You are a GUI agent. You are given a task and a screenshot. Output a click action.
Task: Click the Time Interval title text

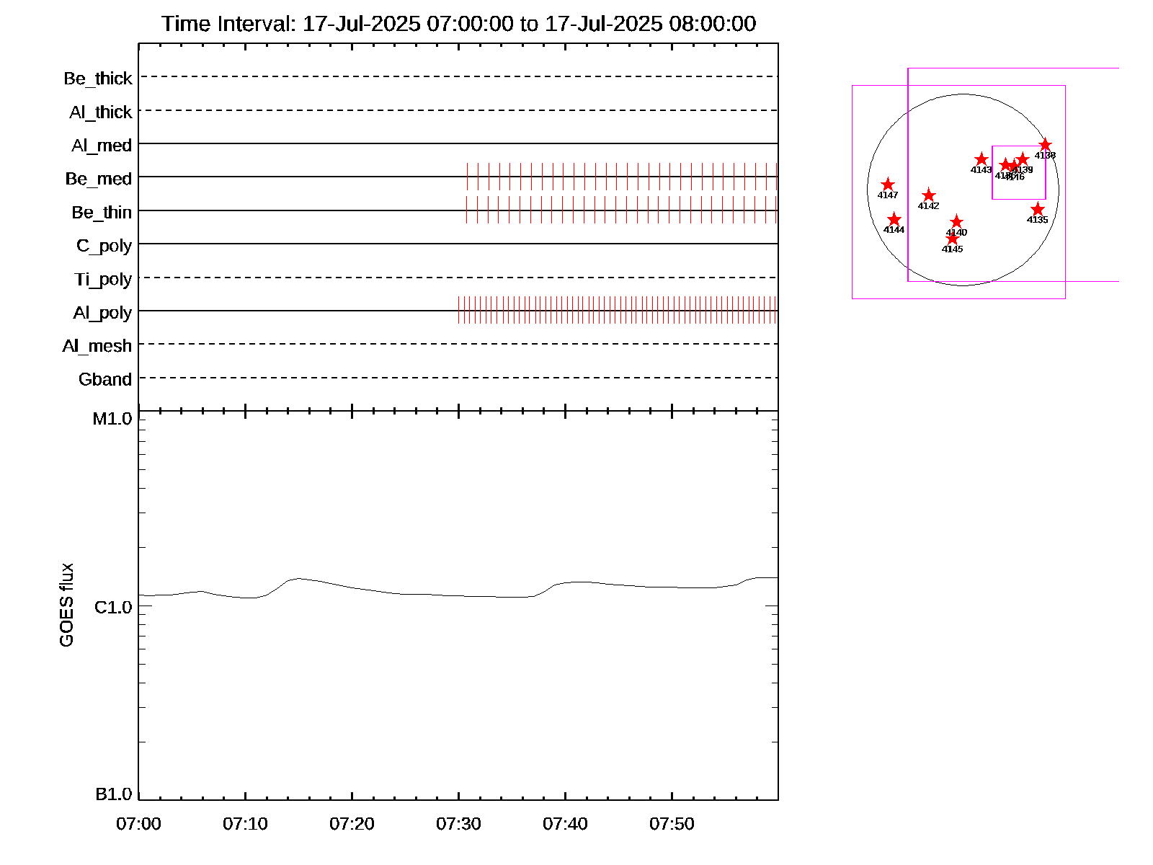point(458,24)
